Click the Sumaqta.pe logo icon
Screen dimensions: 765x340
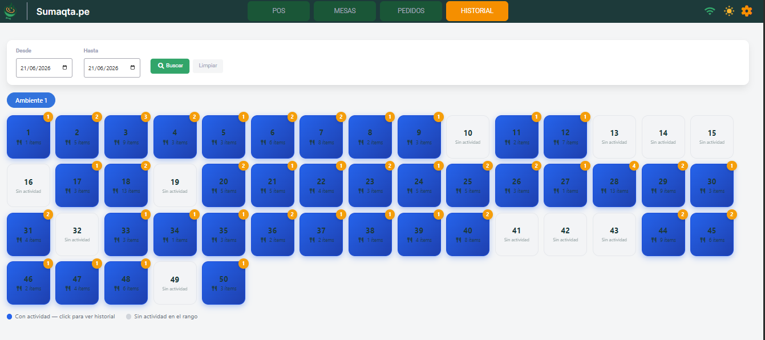point(10,11)
